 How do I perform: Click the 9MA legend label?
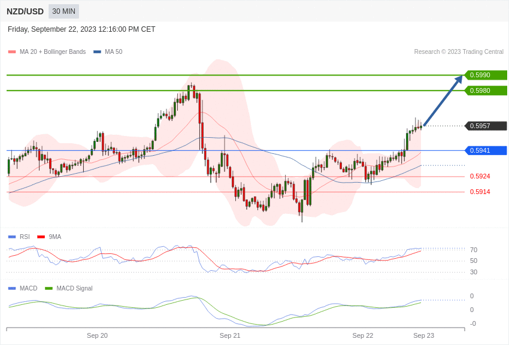(55, 237)
